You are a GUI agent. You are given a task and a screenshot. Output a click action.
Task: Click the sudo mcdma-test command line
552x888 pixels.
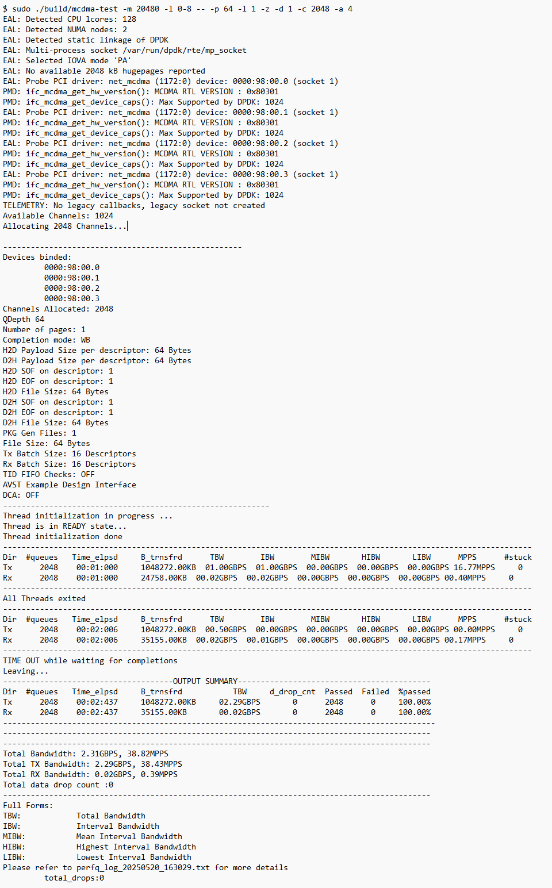178,9
